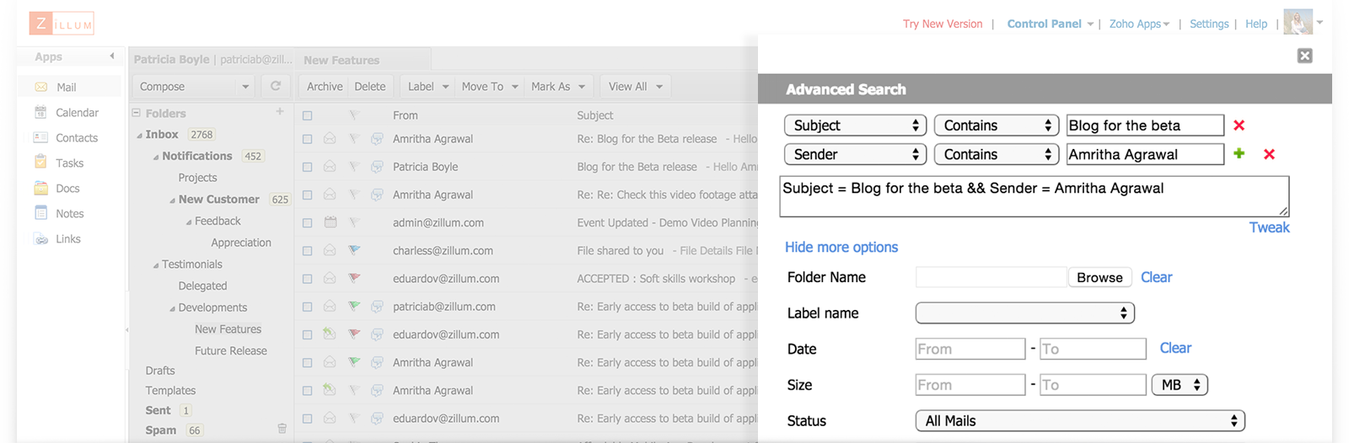Tick checkbox for admin@zillum.com message

[x=307, y=223]
